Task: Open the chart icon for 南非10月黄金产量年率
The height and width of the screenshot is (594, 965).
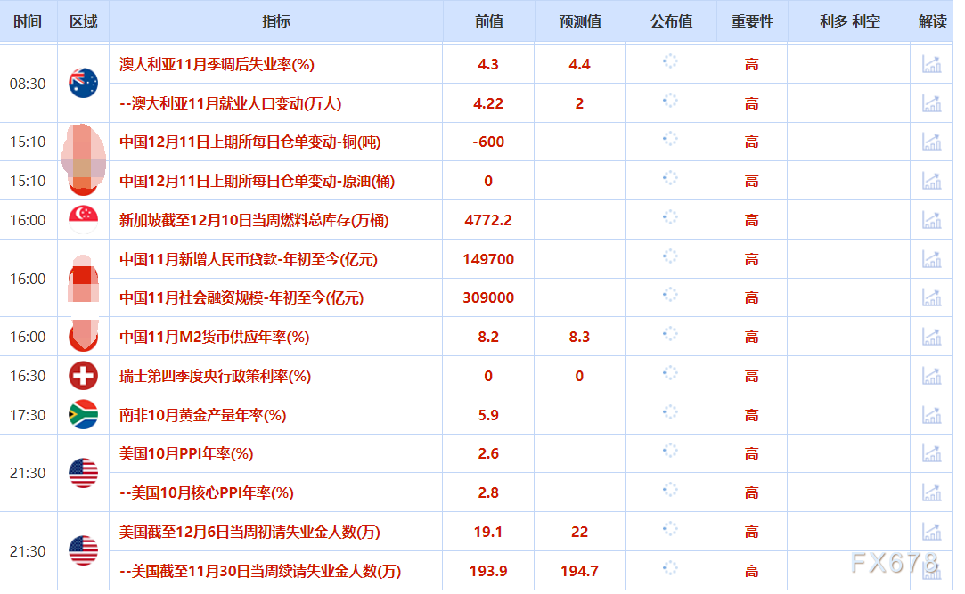Action: [932, 415]
